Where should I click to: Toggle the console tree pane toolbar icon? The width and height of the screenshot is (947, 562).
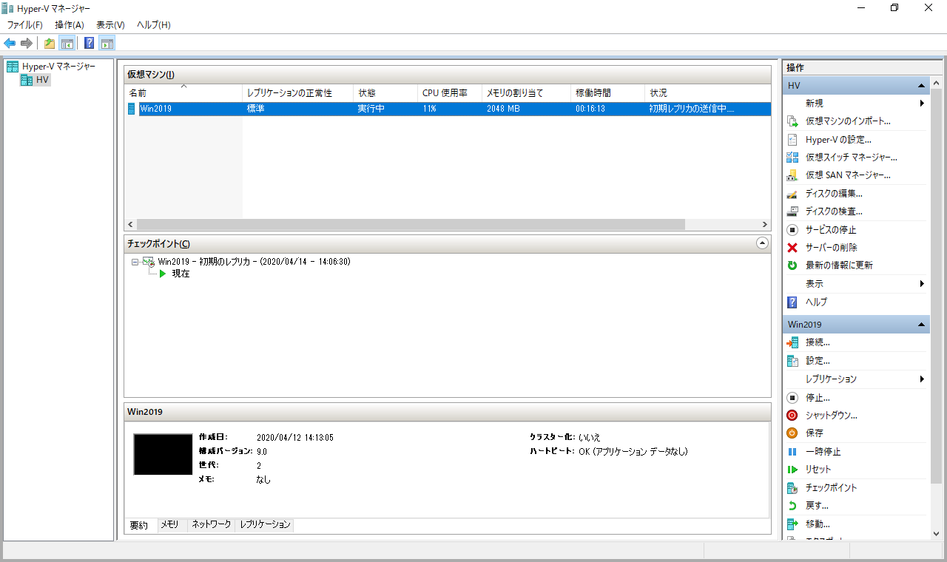point(67,43)
